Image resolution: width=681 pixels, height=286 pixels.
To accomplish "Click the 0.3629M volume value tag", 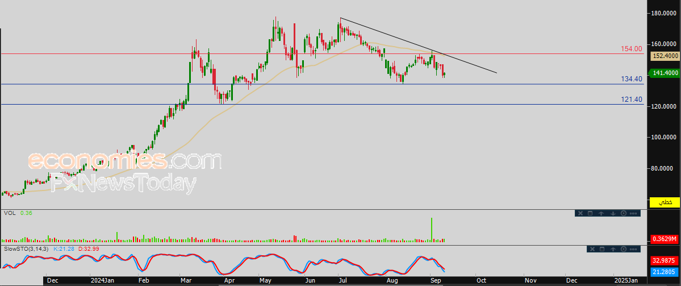I will click(665, 239).
